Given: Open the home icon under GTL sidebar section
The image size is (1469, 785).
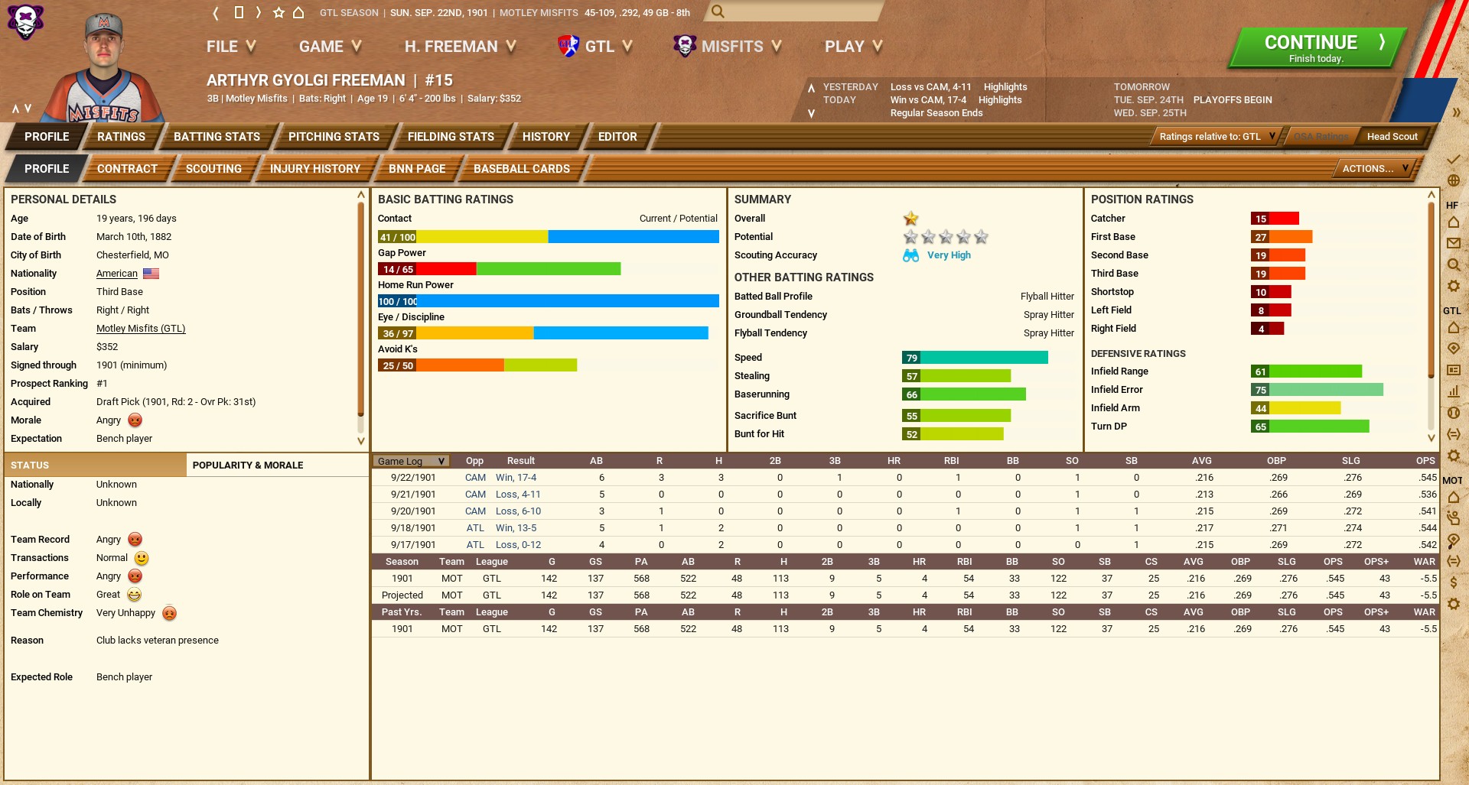Looking at the screenshot, I should coord(1453,327).
